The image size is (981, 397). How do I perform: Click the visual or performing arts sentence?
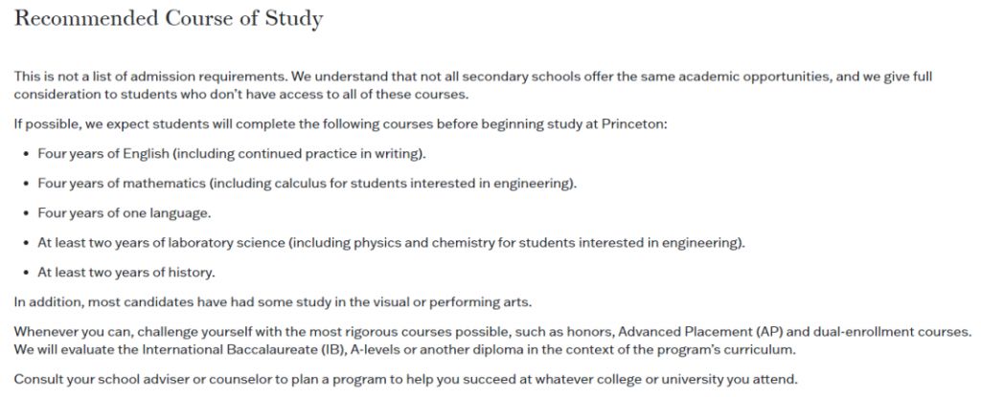point(273,302)
